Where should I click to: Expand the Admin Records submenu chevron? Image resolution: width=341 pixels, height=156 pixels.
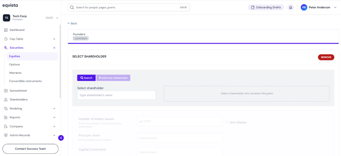[x=54, y=135]
